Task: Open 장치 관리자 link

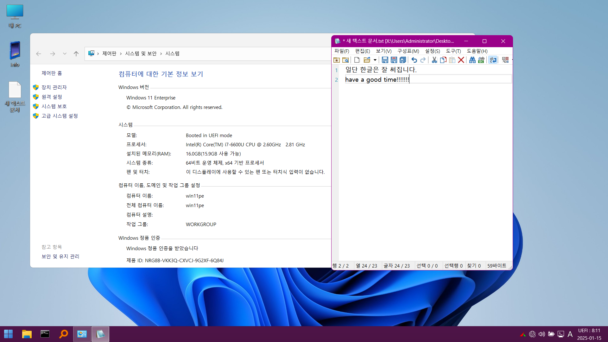Action: pyautogui.click(x=54, y=87)
